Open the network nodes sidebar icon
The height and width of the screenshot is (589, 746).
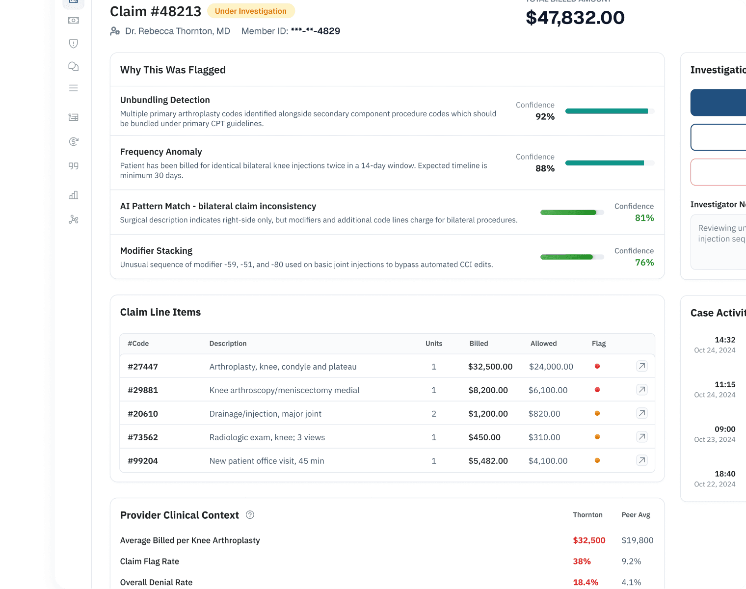coord(74,219)
